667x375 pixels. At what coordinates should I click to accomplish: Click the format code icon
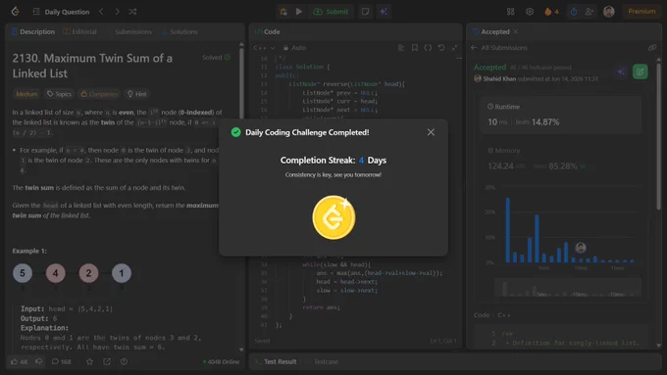pos(401,48)
